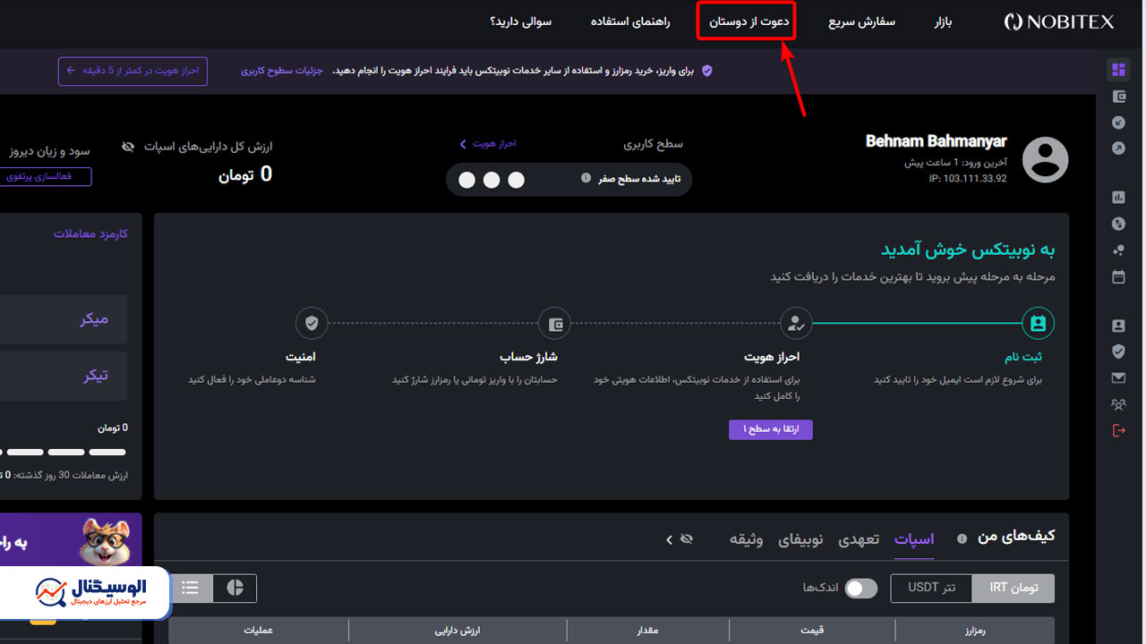Click the عملیات column header

click(259, 630)
